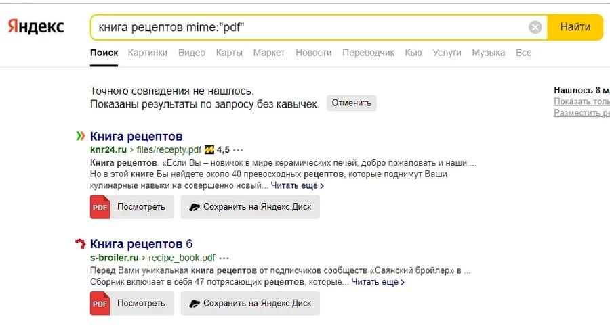This screenshot has height=332, width=610.
Task: Click text Точного совпадения не нашлось
Action: click(172, 91)
